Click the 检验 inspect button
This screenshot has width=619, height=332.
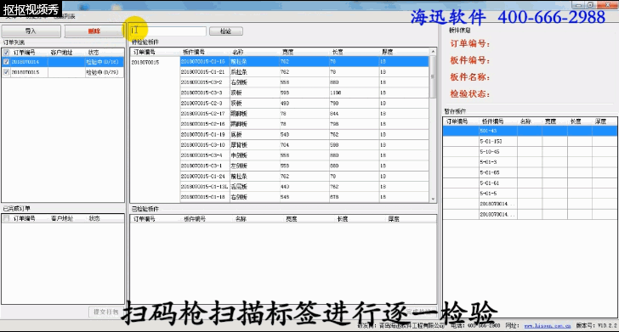point(226,31)
